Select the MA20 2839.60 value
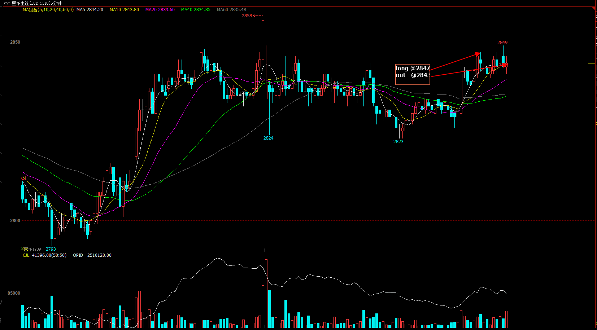Screen dimensions: 597x330 pos(160,10)
